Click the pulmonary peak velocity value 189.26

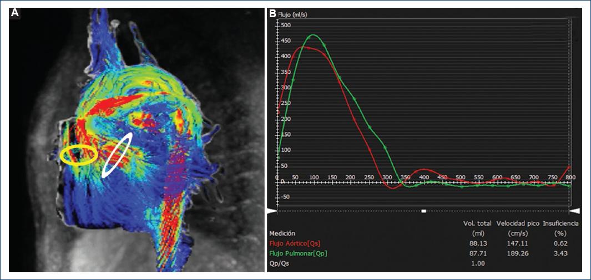click(517, 253)
